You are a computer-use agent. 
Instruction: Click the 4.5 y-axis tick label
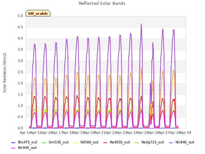pyautogui.click(x=20, y=27)
